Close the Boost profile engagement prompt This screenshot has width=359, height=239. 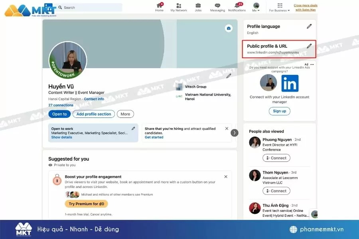pyautogui.click(x=225, y=176)
